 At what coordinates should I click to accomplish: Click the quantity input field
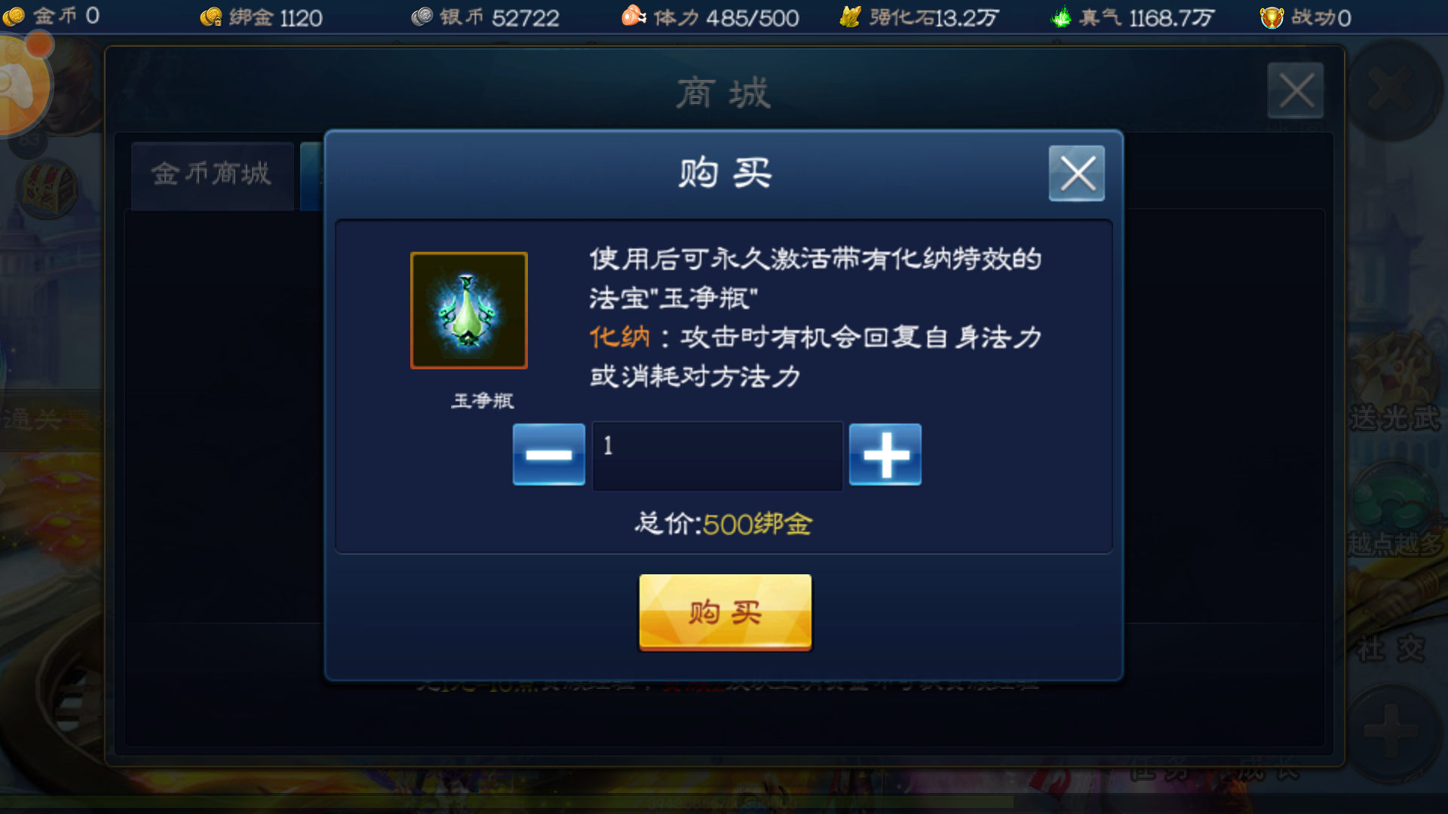(717, 455)
